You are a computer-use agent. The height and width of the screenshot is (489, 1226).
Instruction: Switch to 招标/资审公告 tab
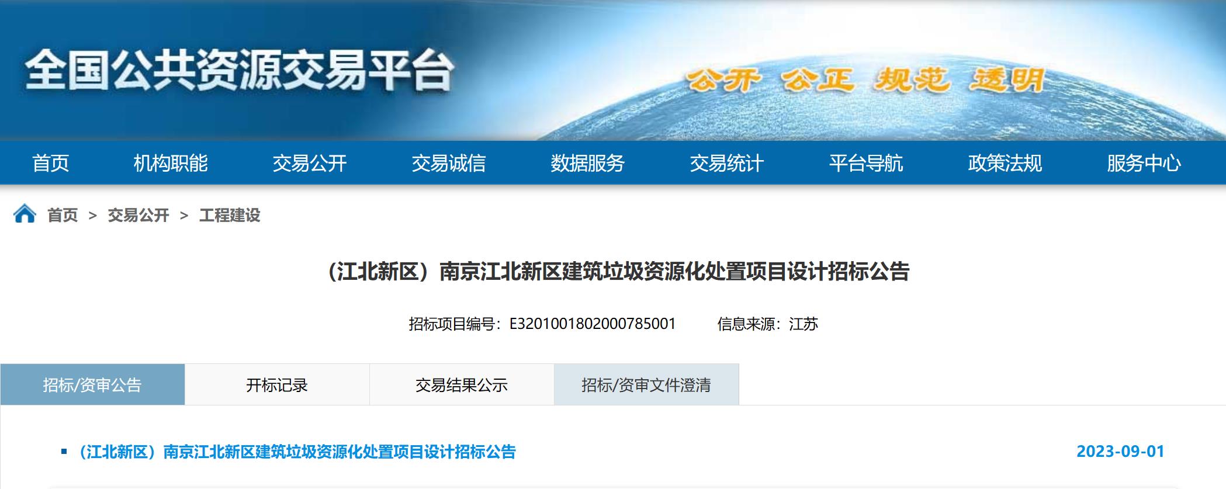coord(92,384)
